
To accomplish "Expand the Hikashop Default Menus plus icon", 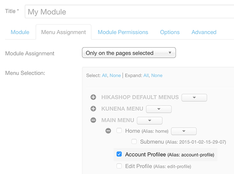I will coord(93,97).
